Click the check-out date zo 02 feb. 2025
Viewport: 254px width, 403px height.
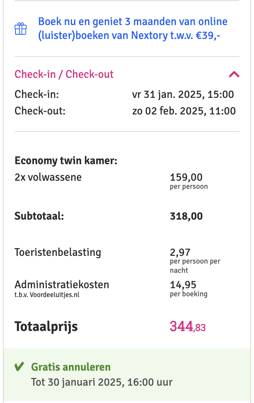pos(184,111)
